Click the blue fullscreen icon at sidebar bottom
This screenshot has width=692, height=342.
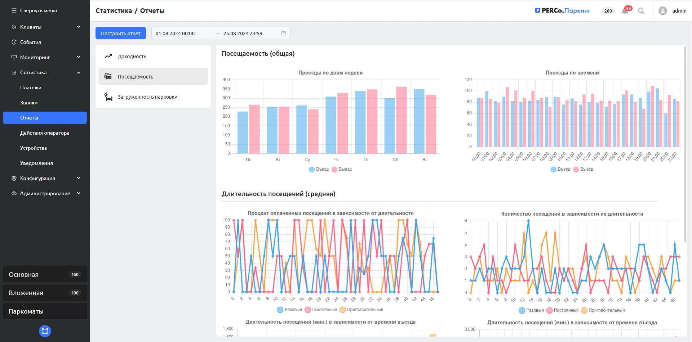[45, 331]
